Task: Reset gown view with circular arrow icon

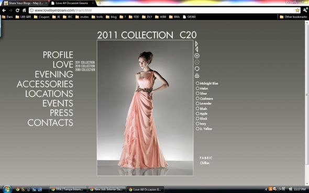Action: [197, 69]
